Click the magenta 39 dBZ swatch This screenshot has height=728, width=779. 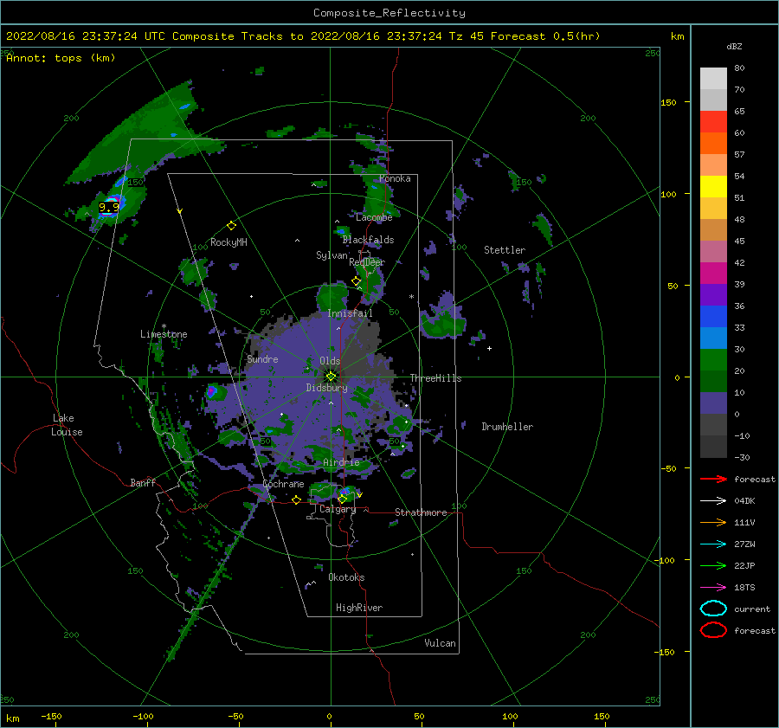(713, 273)
